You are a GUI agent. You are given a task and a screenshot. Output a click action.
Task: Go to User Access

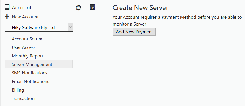tap(24, 47)
